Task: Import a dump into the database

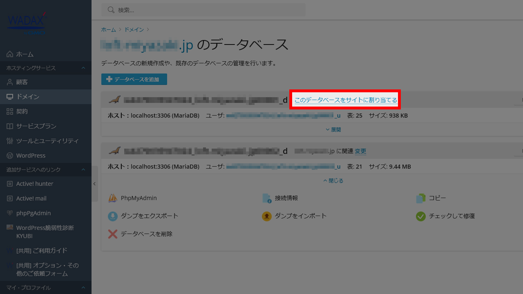Action: (300, 216)
